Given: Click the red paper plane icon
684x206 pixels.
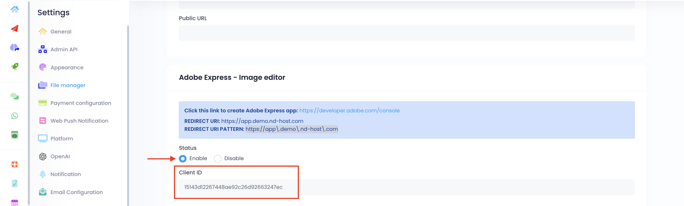Looking at the screenshot, I should (14, 29).
